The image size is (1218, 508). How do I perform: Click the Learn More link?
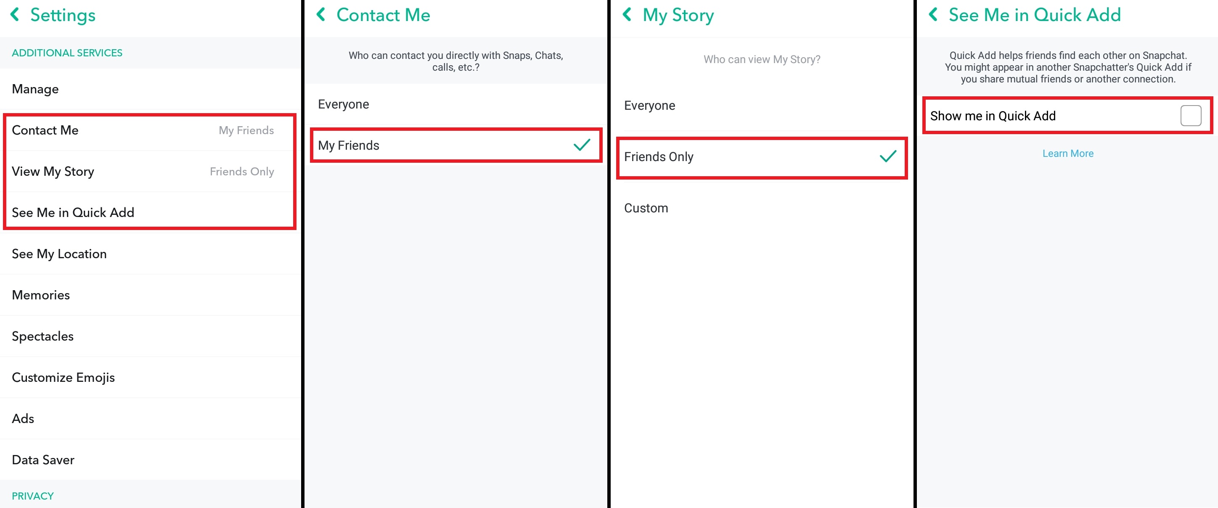tap(1067, 153)
